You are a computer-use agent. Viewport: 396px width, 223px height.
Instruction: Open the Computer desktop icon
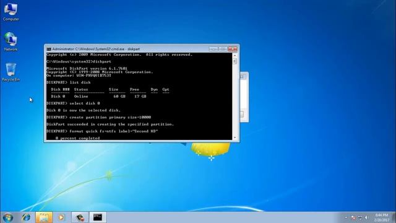(x=11, y=11)
